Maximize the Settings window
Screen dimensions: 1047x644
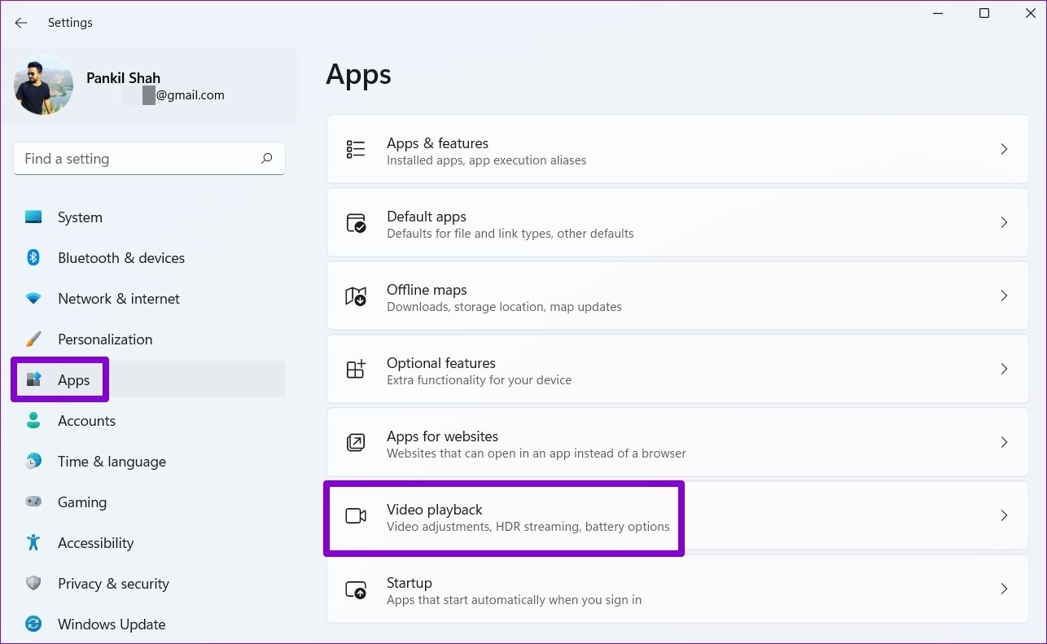click(984, 13)
